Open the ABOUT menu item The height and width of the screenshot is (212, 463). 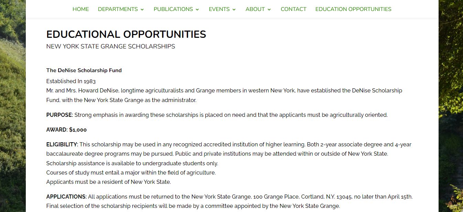255,9
